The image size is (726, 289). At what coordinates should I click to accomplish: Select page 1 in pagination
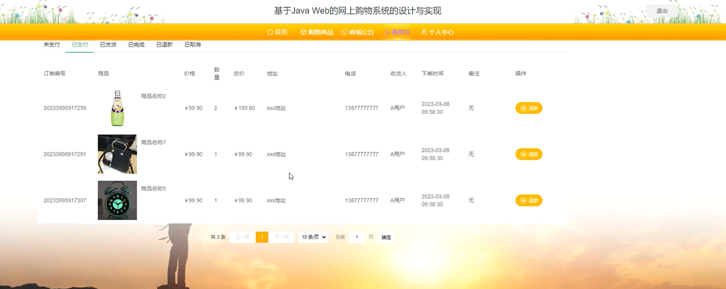point(262,237)
